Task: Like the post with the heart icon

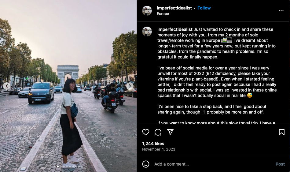Action: pyautogui.click(x=146, y=132)
